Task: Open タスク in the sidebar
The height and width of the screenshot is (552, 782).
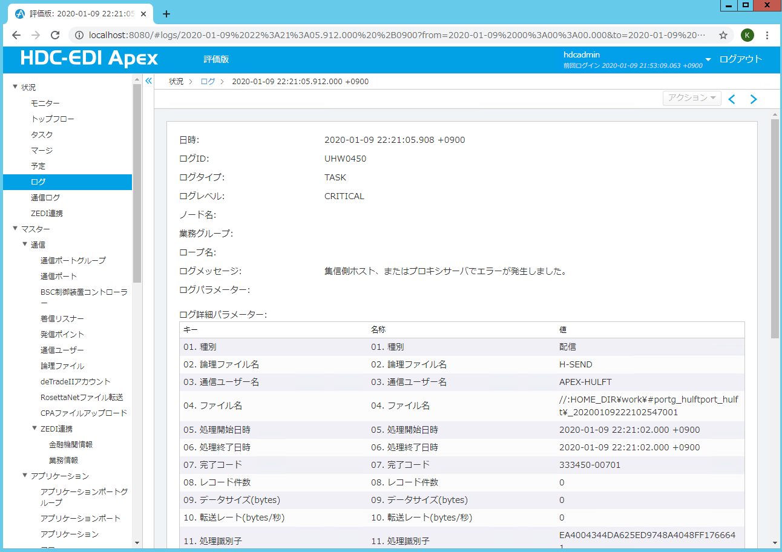Action: pos(42,135)
